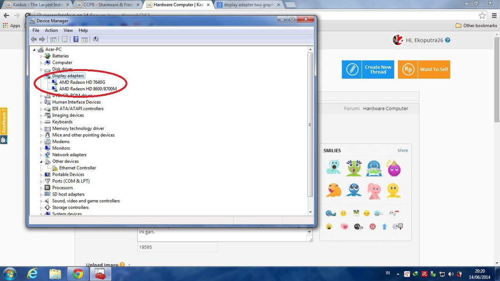The image size is (500, 281).
Task: Open the Action menu in Device Manager
Action: 51,30
